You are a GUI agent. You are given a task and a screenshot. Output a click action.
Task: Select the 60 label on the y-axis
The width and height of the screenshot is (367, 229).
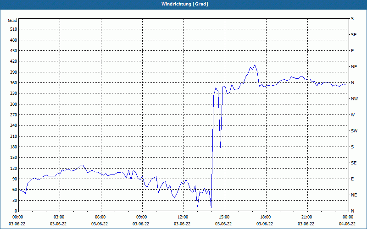pos(15,190)
